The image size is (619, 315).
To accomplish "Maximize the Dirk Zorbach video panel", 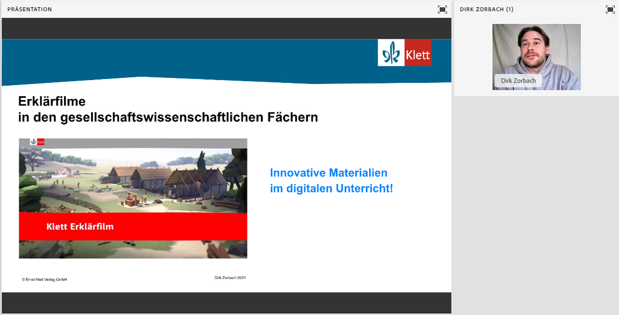I will [610, 9].
